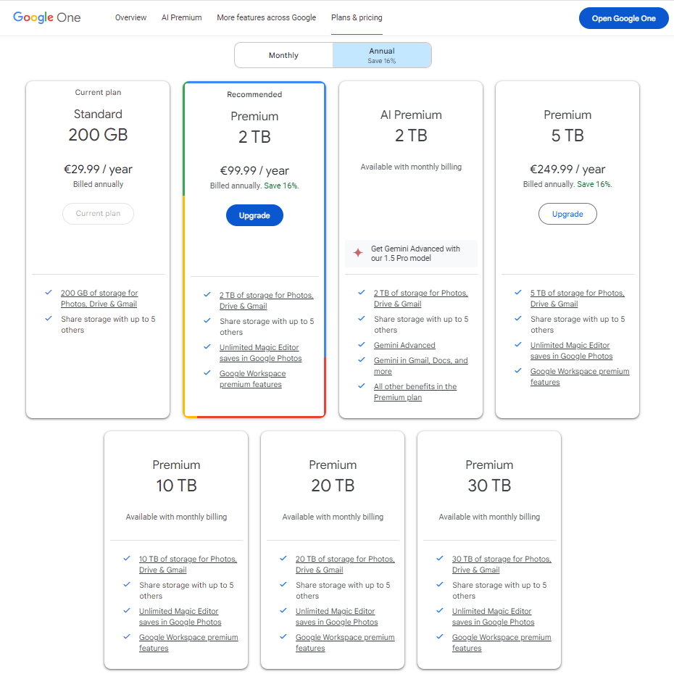Screen dimensions: 674x674
Task: Open Google Workspace premium features link in 10 TB card
Action: point(188,643)
